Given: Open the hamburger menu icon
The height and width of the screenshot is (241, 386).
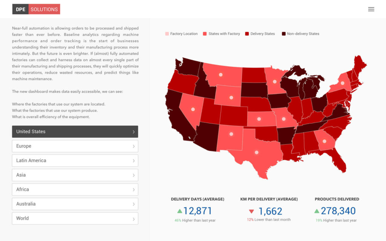Looking at the screenshot, I should [x=371, y=9].
